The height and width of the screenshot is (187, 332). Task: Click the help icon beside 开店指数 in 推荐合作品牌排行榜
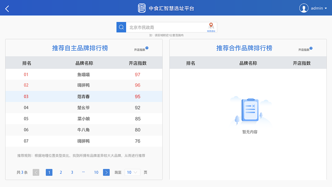(311, 48)
